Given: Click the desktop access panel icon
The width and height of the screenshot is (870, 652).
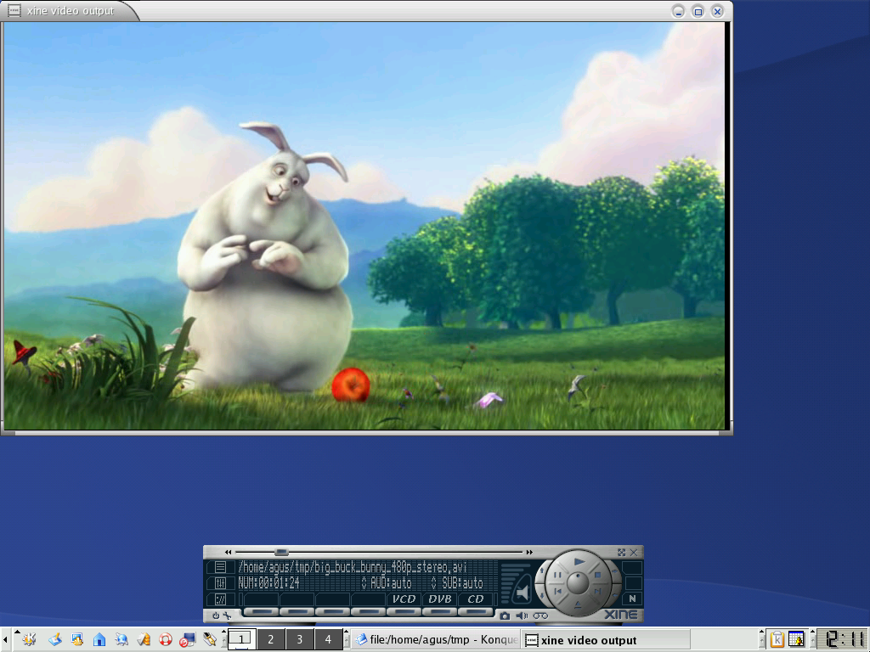Looking at the screenshot, I should pos(77,640).
